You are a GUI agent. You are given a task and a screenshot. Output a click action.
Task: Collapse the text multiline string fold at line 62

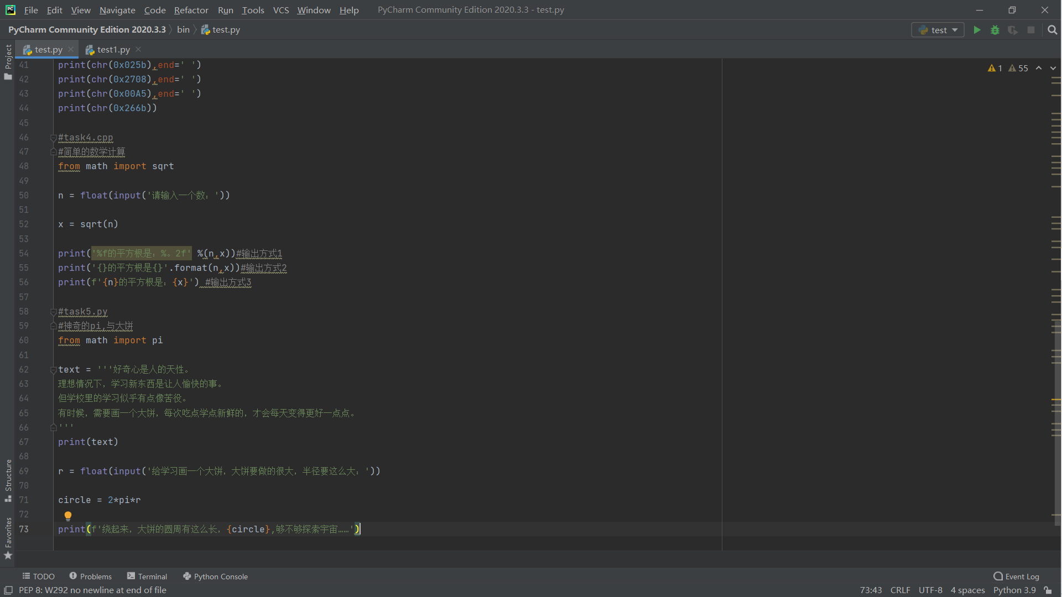[x=54, y=370]
